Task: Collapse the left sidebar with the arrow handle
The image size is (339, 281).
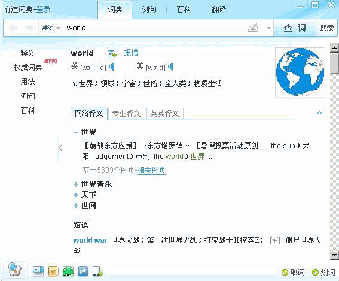Action: click(60, 148)
